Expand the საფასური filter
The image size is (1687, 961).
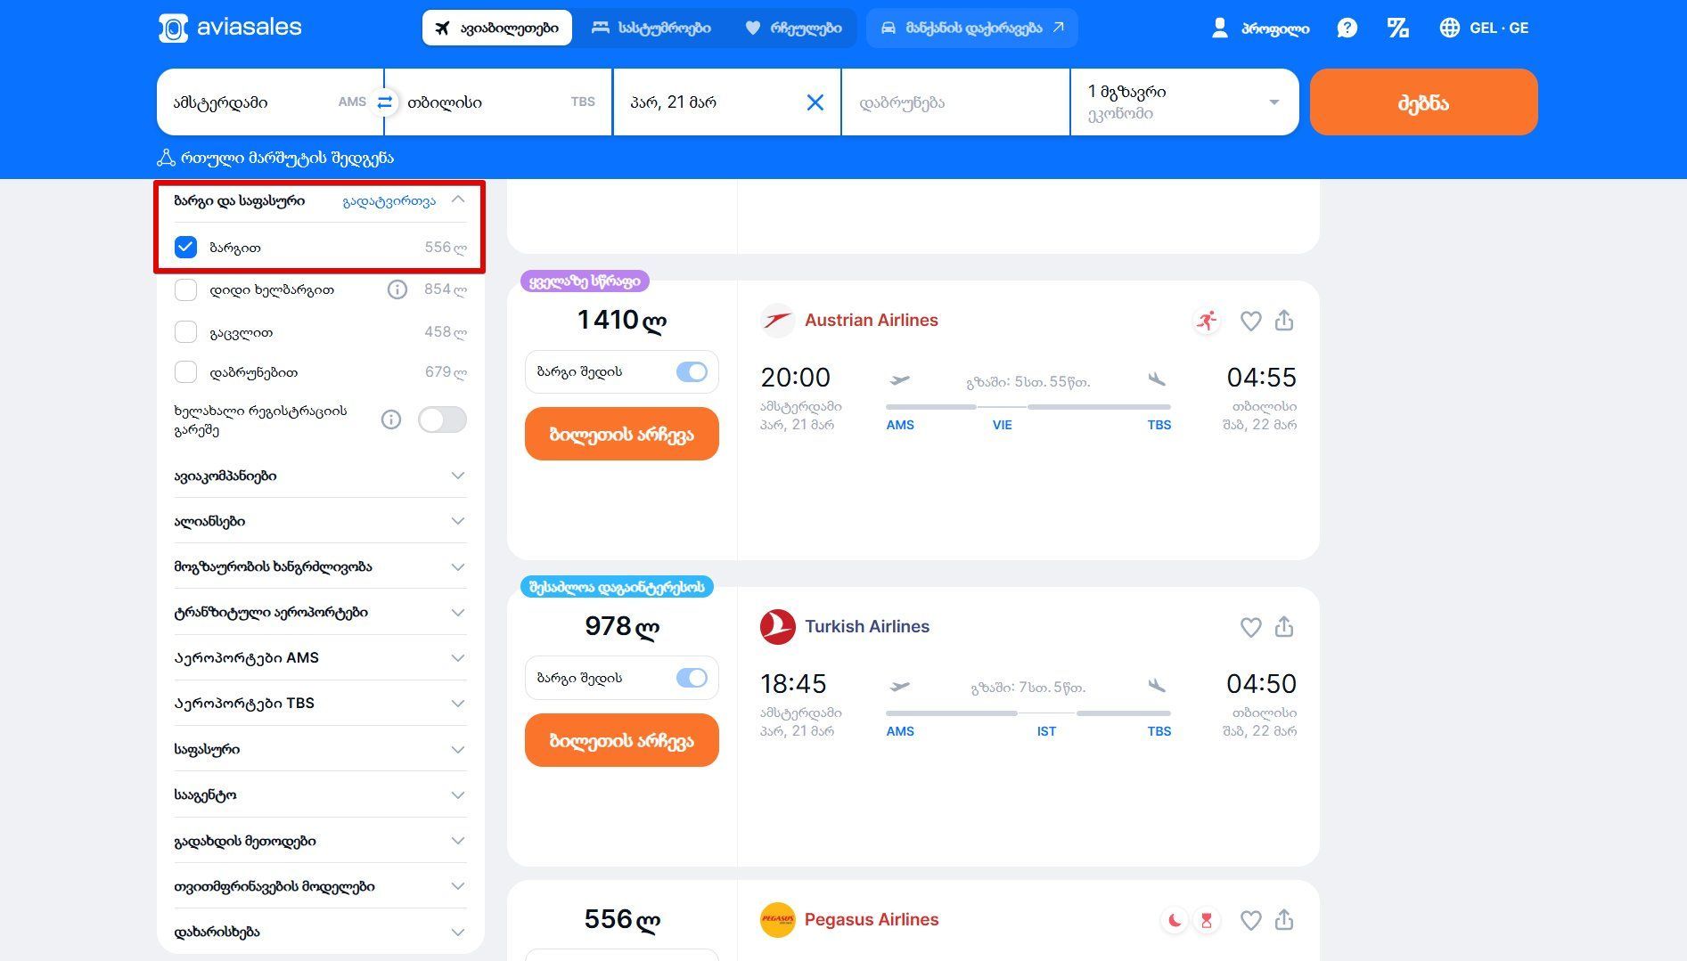pos(320,749)
